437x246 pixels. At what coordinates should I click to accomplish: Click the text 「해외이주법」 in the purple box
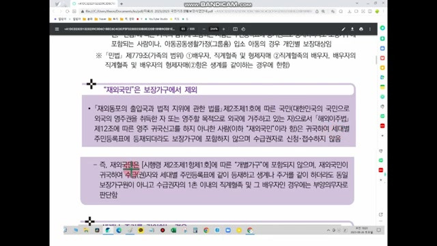tap(333, 118)
